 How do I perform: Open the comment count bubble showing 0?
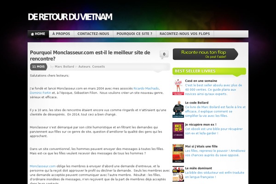pos(164,55)
